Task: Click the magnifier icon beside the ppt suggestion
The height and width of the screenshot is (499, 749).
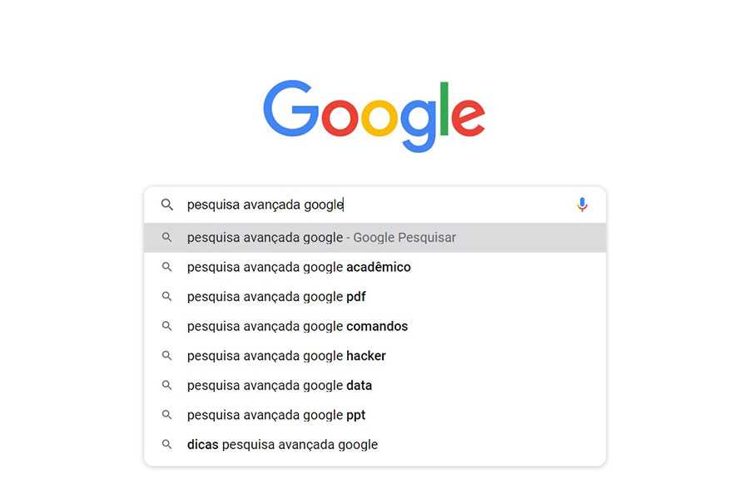Action: coord(167,414)
